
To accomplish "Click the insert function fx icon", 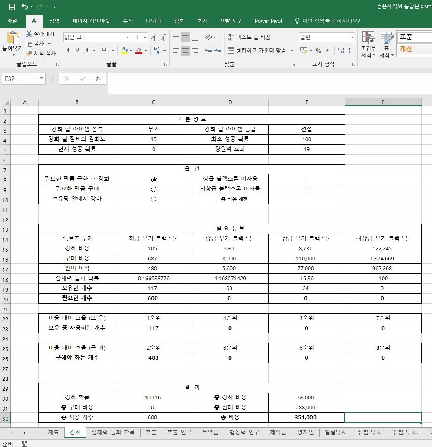I will click(x=98, y=79).
